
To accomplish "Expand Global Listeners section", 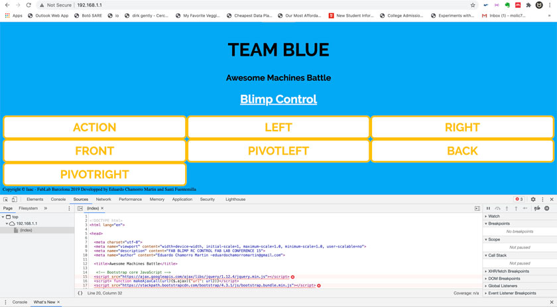I will point(501,286).
